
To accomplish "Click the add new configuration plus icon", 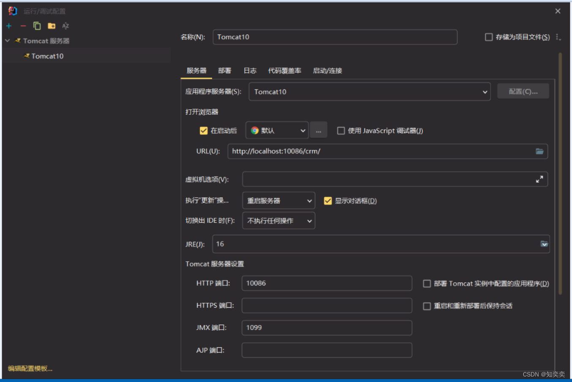I will 9,26.
